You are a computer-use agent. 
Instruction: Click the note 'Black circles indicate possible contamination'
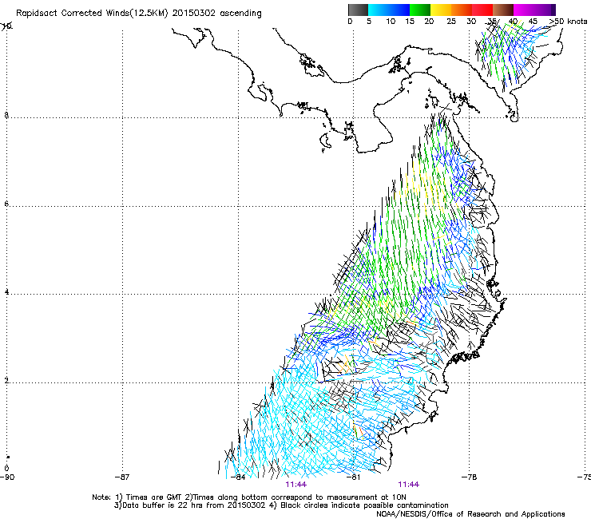click(x=364, y=505)
